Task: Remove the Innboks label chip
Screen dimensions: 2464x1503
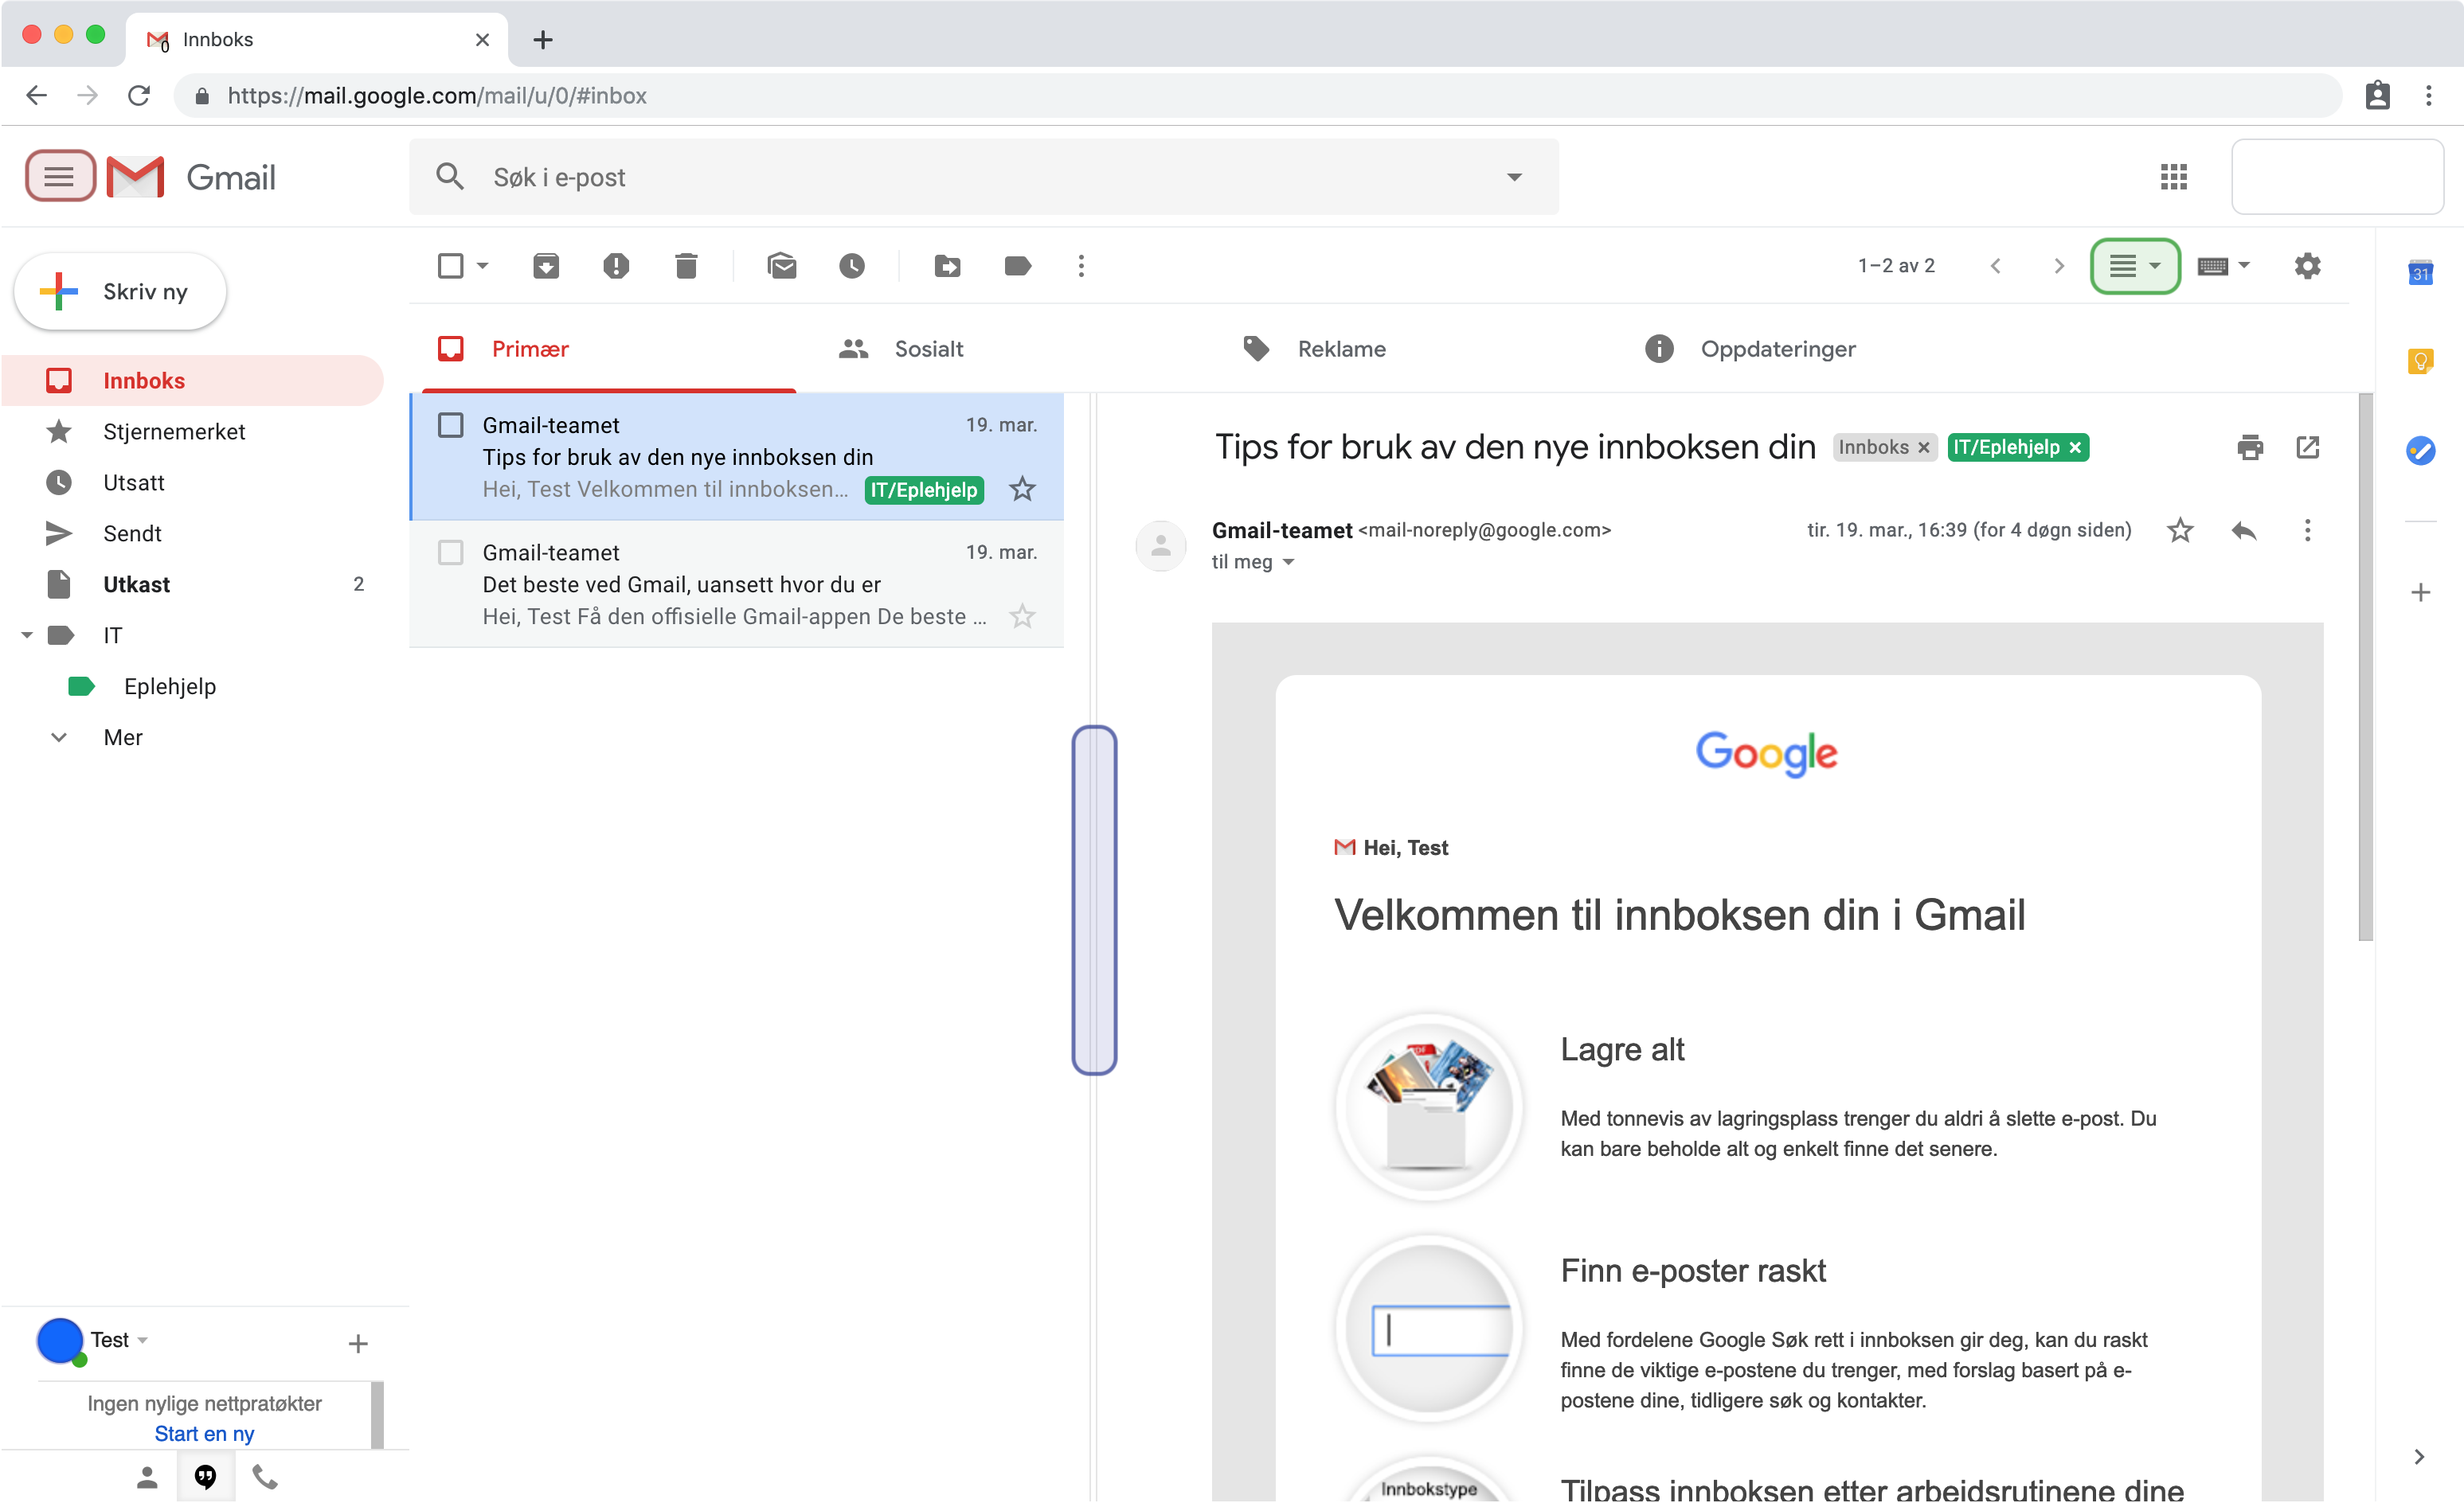Action: (1923, 447)
